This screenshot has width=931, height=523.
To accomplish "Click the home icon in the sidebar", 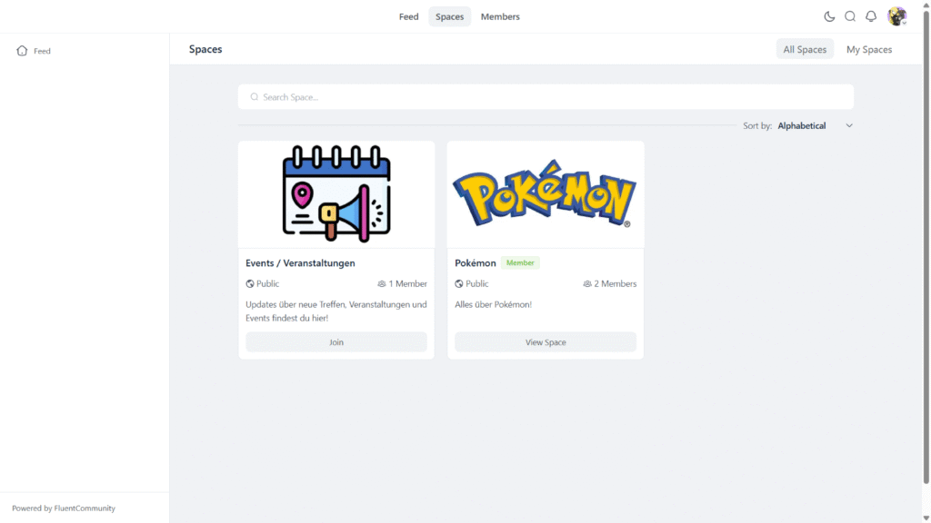I will click(x=22, y=51).
